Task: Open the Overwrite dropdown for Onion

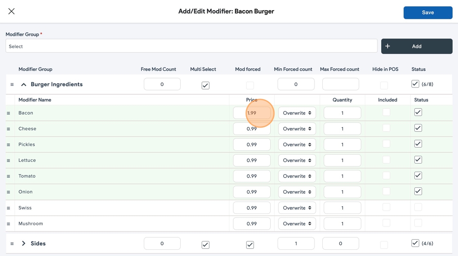Action: coord(297,192)
